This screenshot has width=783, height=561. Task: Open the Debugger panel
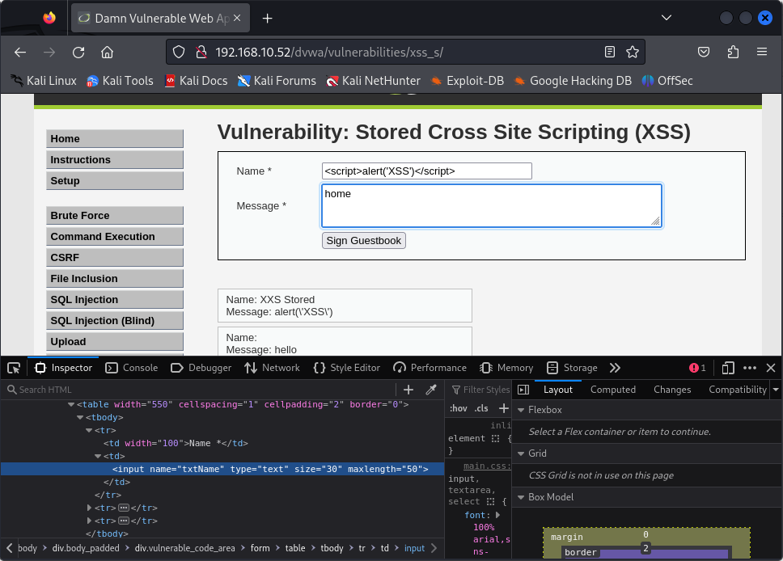[x=201, y=368]
